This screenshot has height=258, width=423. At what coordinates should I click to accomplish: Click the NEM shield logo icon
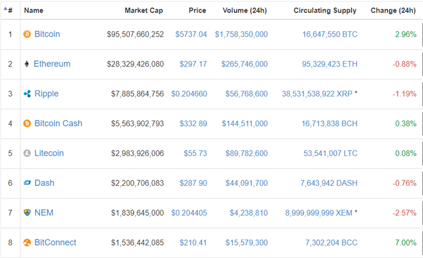[x=27, y=213]
